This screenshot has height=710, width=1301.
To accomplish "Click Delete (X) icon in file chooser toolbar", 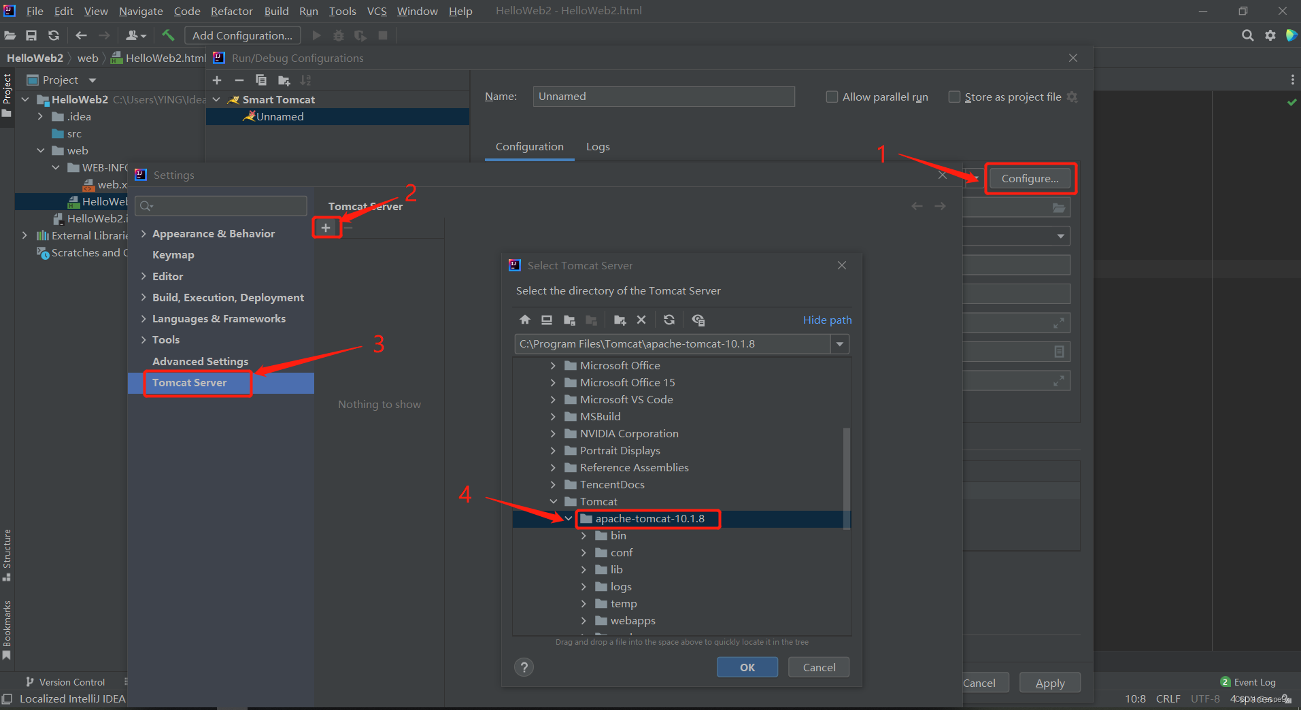I will pyautogui.click(x=641, y=320).
